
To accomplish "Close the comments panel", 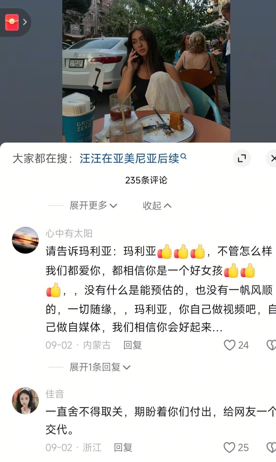I will pyautogui.click(x=272, y=158).
